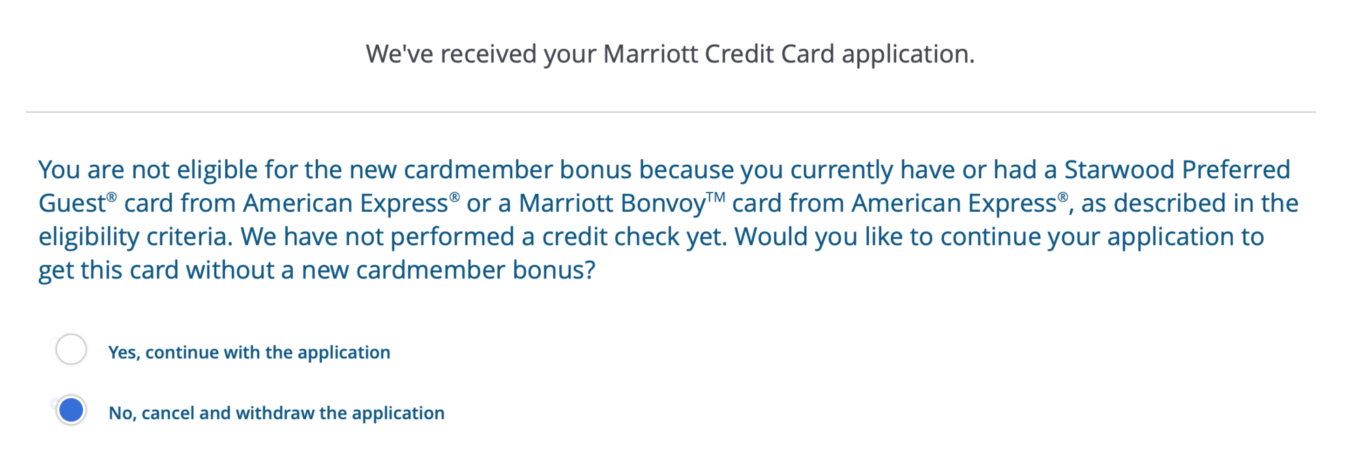Click the 'get this card without' text on the last line
This screenshot has width=1362, height=452.
(156, 271)
